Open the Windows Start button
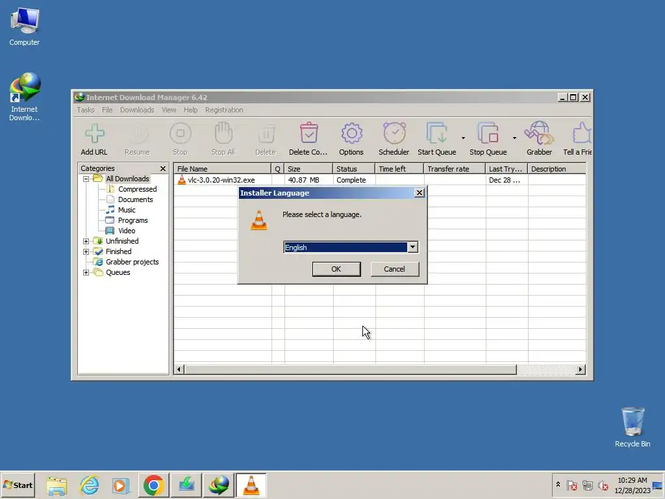The width and height of the screenshot is (665, 499). 18,485
